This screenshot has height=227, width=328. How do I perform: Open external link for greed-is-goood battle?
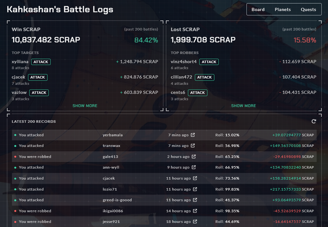[x=195, y=200]
